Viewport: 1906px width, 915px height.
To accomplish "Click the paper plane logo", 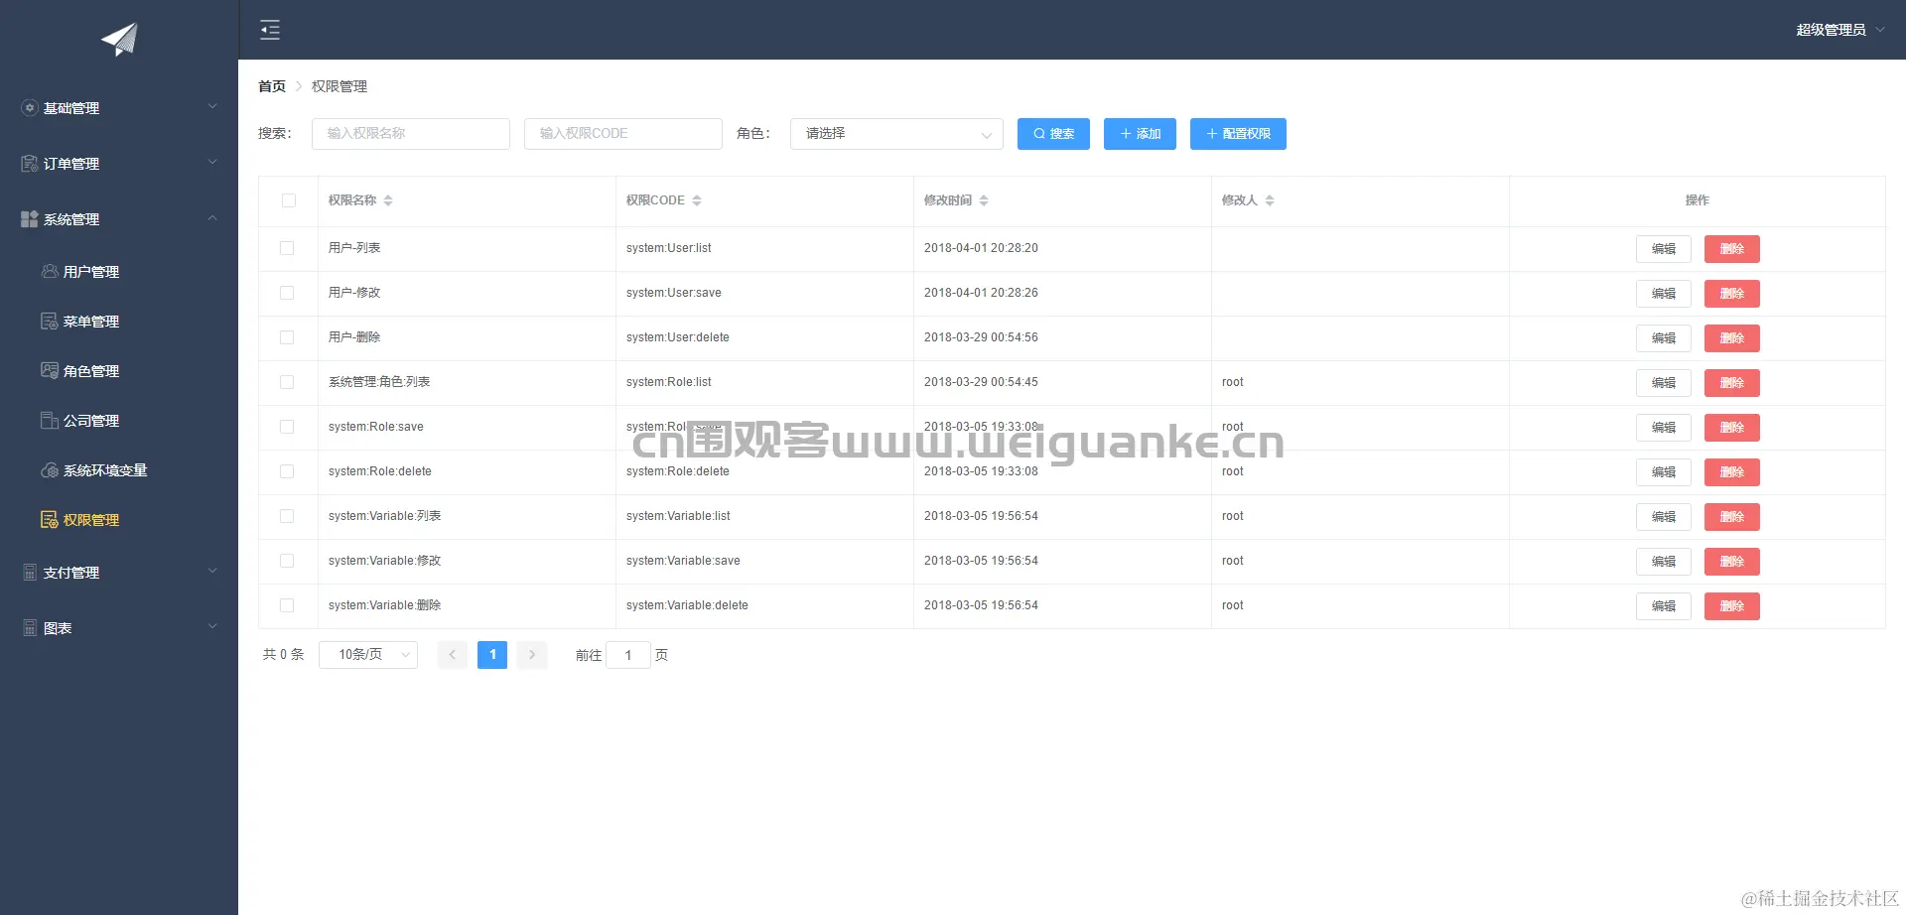I will (119, 39).
